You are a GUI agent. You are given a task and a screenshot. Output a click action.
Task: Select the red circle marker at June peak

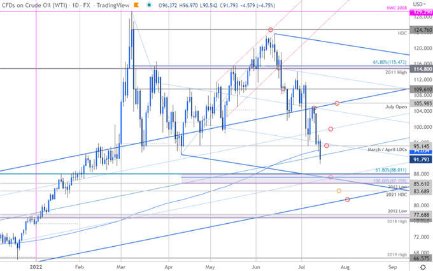coord(271,30)
